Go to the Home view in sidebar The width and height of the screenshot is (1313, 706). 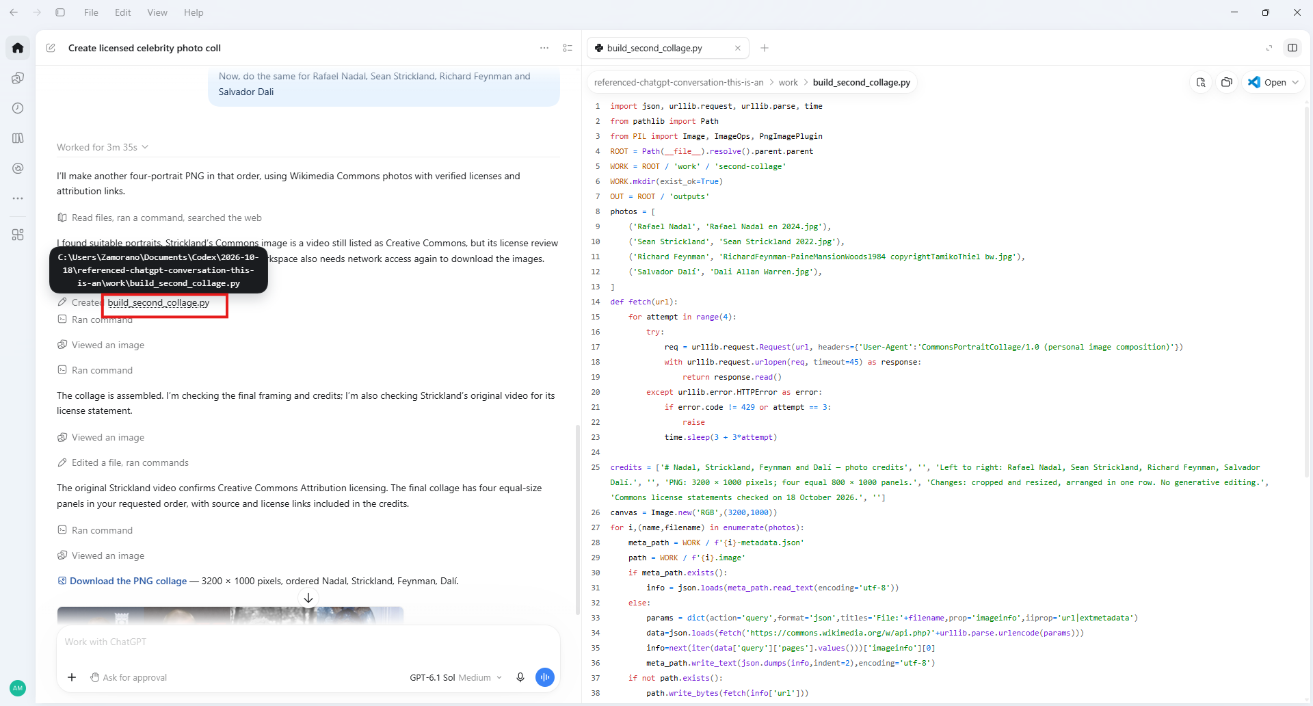click(x=18, y=48)
